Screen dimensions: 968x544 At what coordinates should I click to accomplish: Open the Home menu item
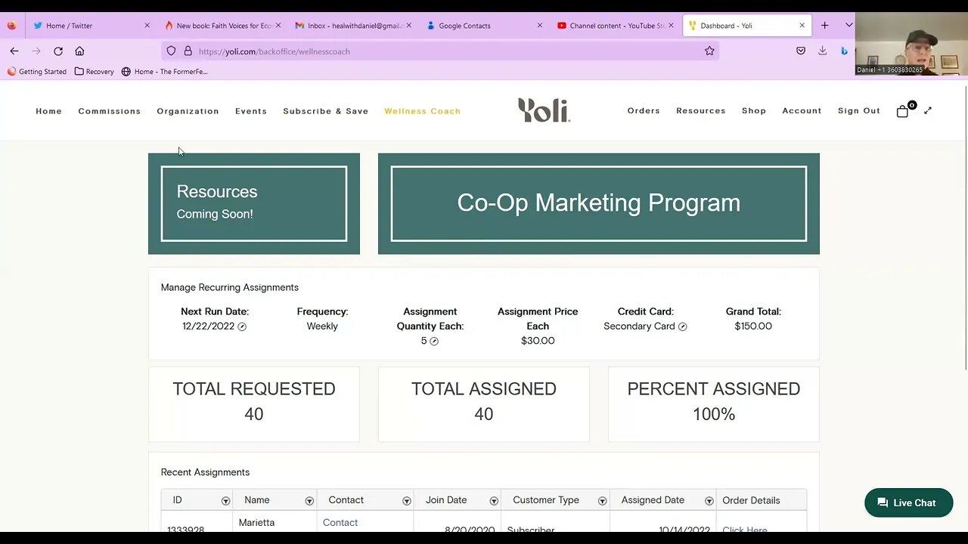pyautogui.click(x=48, y=111)
